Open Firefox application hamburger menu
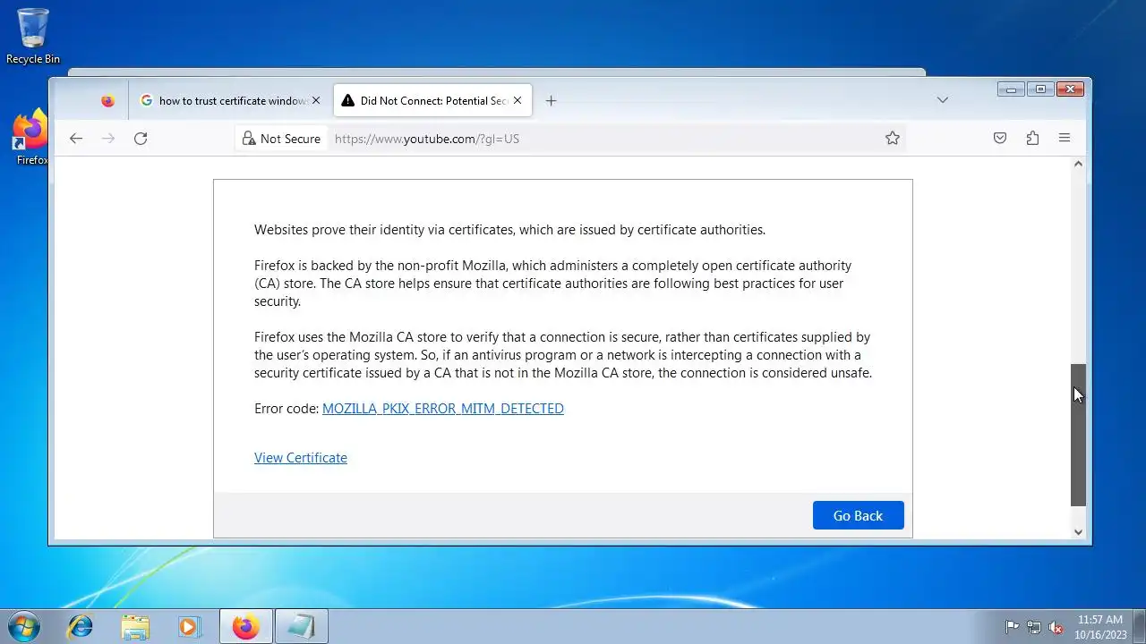 pos(1065,139)
